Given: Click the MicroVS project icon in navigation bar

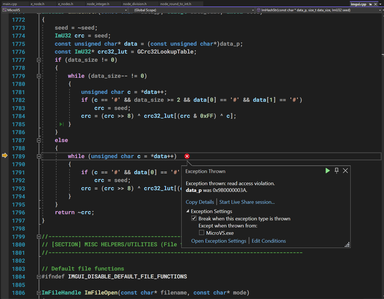Looking at the screenshot, I should pyautogui.click(x=4, y=10).
